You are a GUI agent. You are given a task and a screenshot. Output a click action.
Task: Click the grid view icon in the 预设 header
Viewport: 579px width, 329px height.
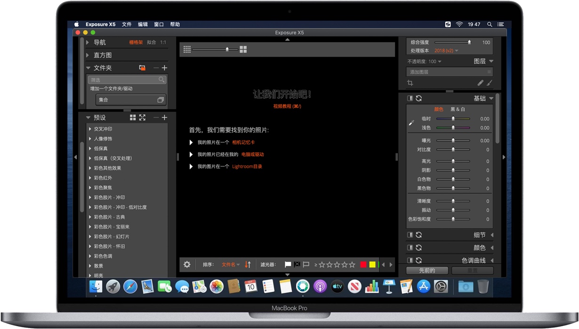pyautogui.click(x=132, y=117)
